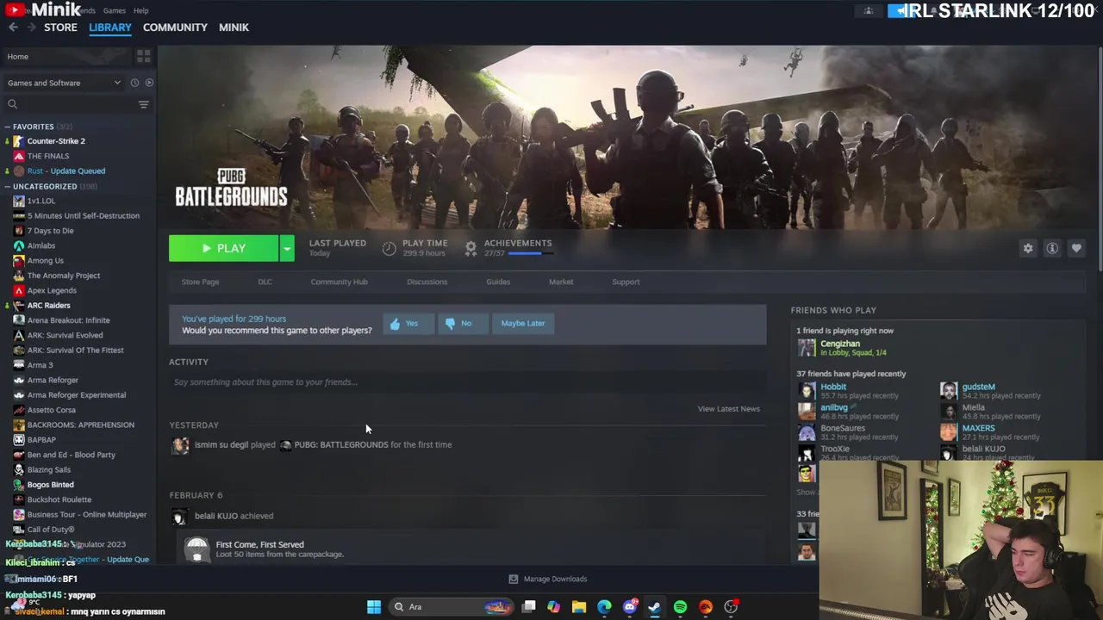Collapse the UNCATEGORIZED category
This screenshot has width=1103, height=620.
(x=7, y=186)
